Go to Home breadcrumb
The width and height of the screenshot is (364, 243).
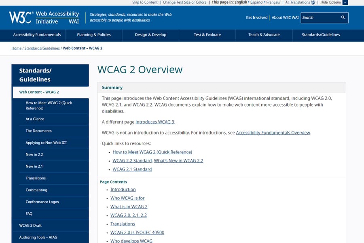(x=17, y=48)
